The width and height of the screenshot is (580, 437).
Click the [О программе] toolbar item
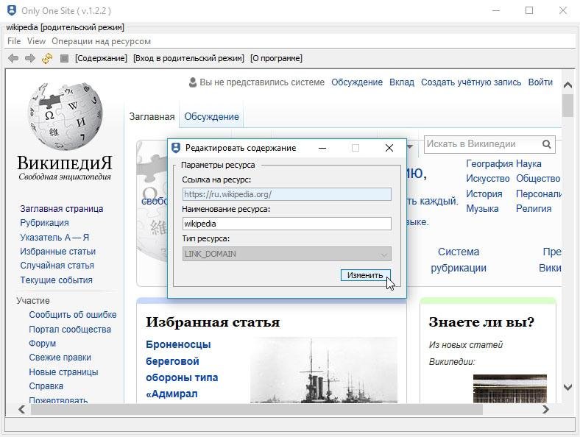point(276,58)
